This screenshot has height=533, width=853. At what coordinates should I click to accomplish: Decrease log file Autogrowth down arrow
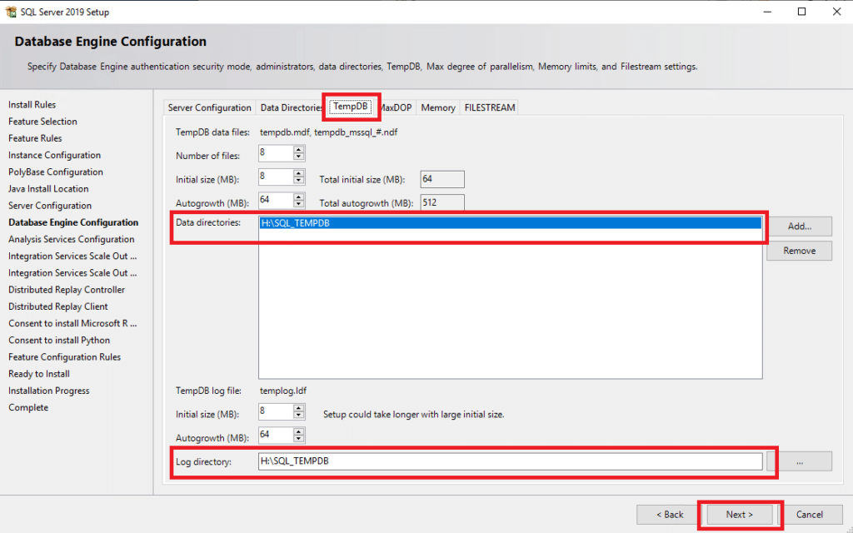point(298,439)
